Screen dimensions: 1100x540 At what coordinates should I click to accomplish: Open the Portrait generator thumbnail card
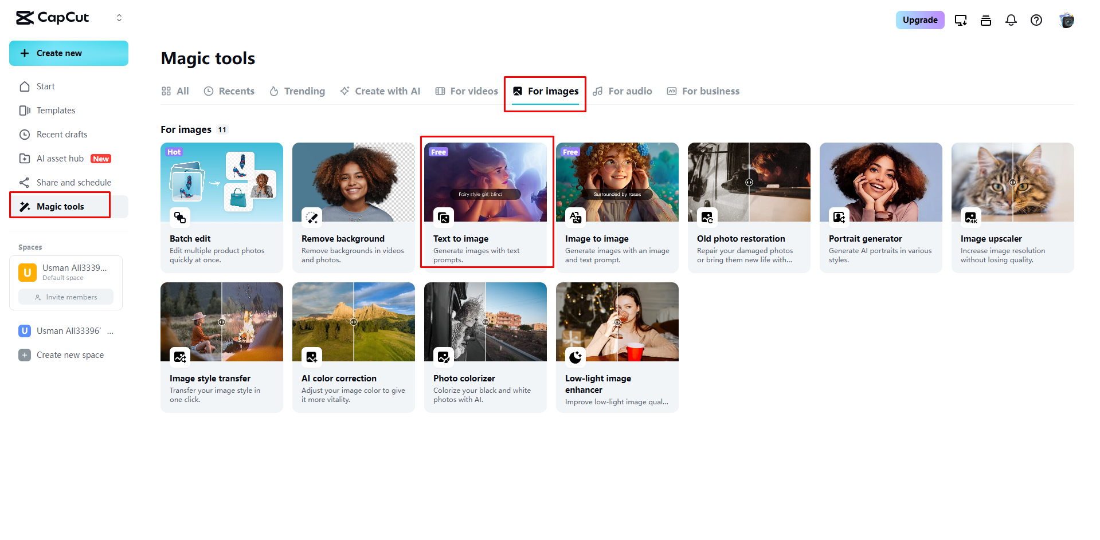pos(881,207)
